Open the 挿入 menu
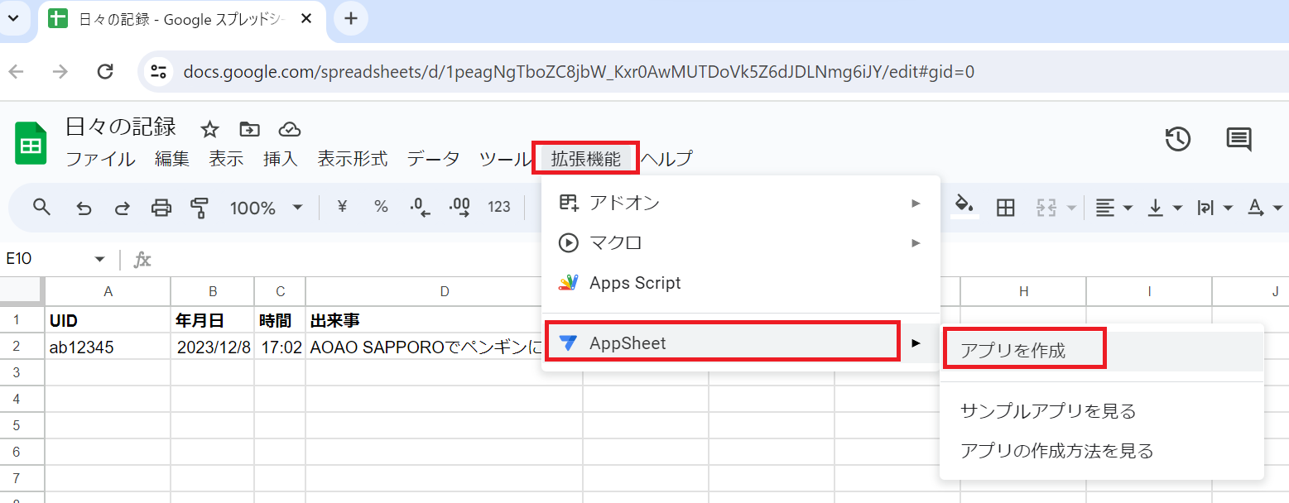This screenshot has height=503, width=1289. tap(281, 159)
